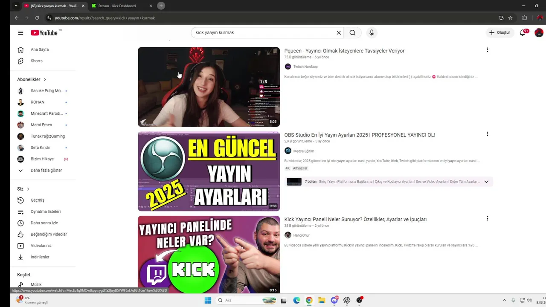Click the browser address bar URL

[x=105, y=18]
